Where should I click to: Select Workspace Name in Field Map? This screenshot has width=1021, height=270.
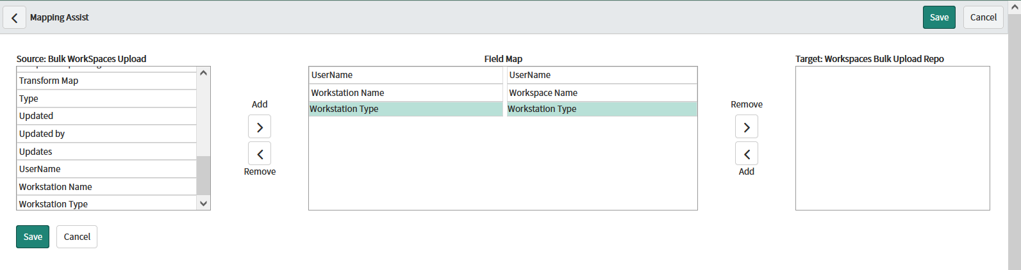(x=602, y=93)
